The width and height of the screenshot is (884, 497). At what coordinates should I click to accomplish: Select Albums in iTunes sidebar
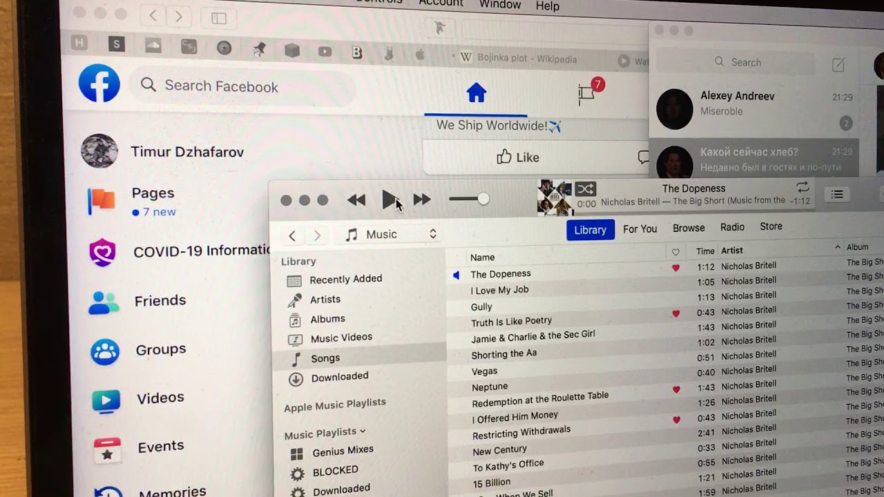[327, 319]
